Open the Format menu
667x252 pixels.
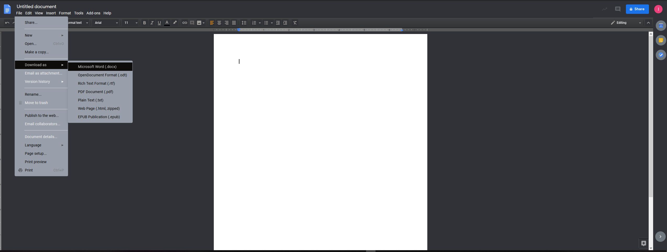(65, 13)
